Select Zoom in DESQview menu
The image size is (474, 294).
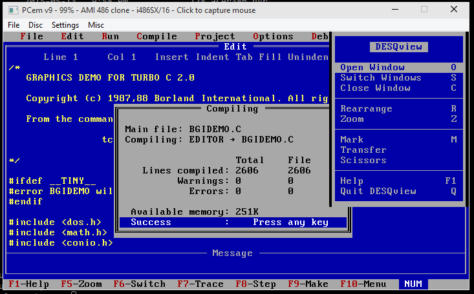(x=399, y=119)
